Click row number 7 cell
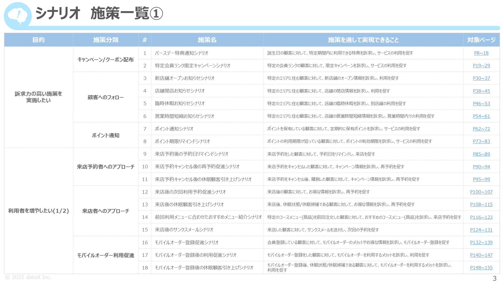Image resolution: width=504 pixels, height=283 pixels. (x=145, y=129)
